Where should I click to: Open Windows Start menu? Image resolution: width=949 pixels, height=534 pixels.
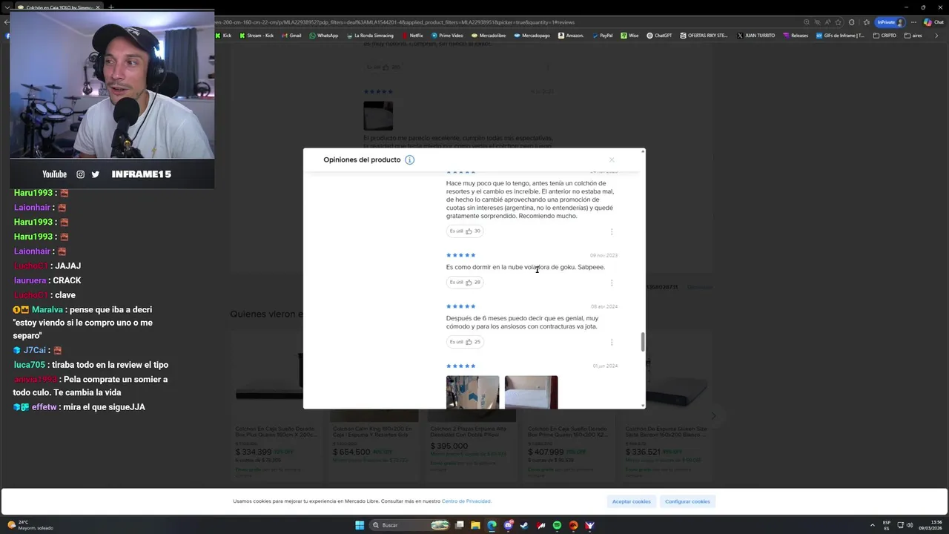click(360, 525)
